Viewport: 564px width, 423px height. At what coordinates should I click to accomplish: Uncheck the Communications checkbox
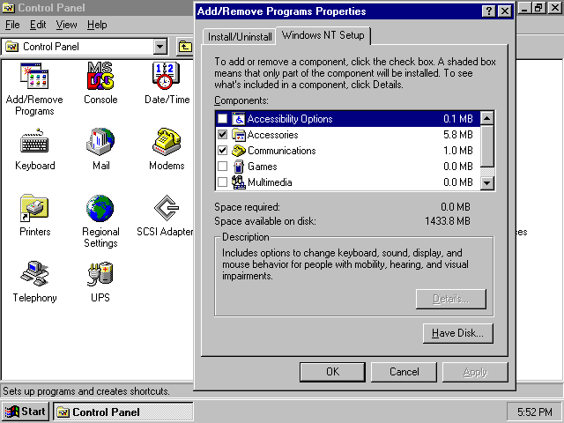coord(222,151)
